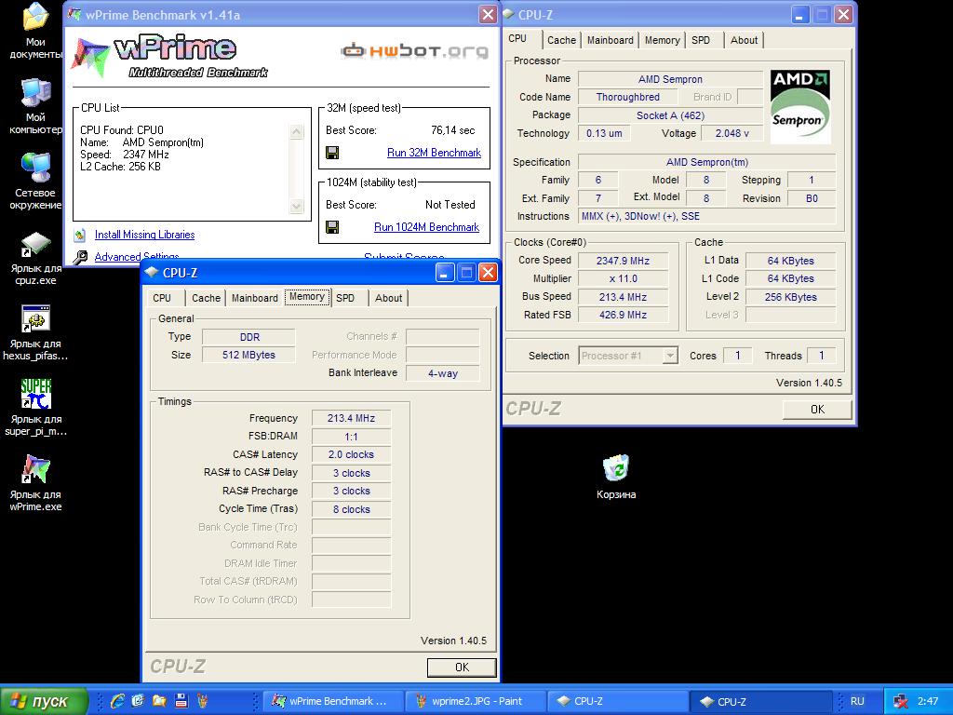Switch to wprime2.JPG - Paint taskbar button
This screenshot has width=953, height=715.
click(x=476, y=701)
